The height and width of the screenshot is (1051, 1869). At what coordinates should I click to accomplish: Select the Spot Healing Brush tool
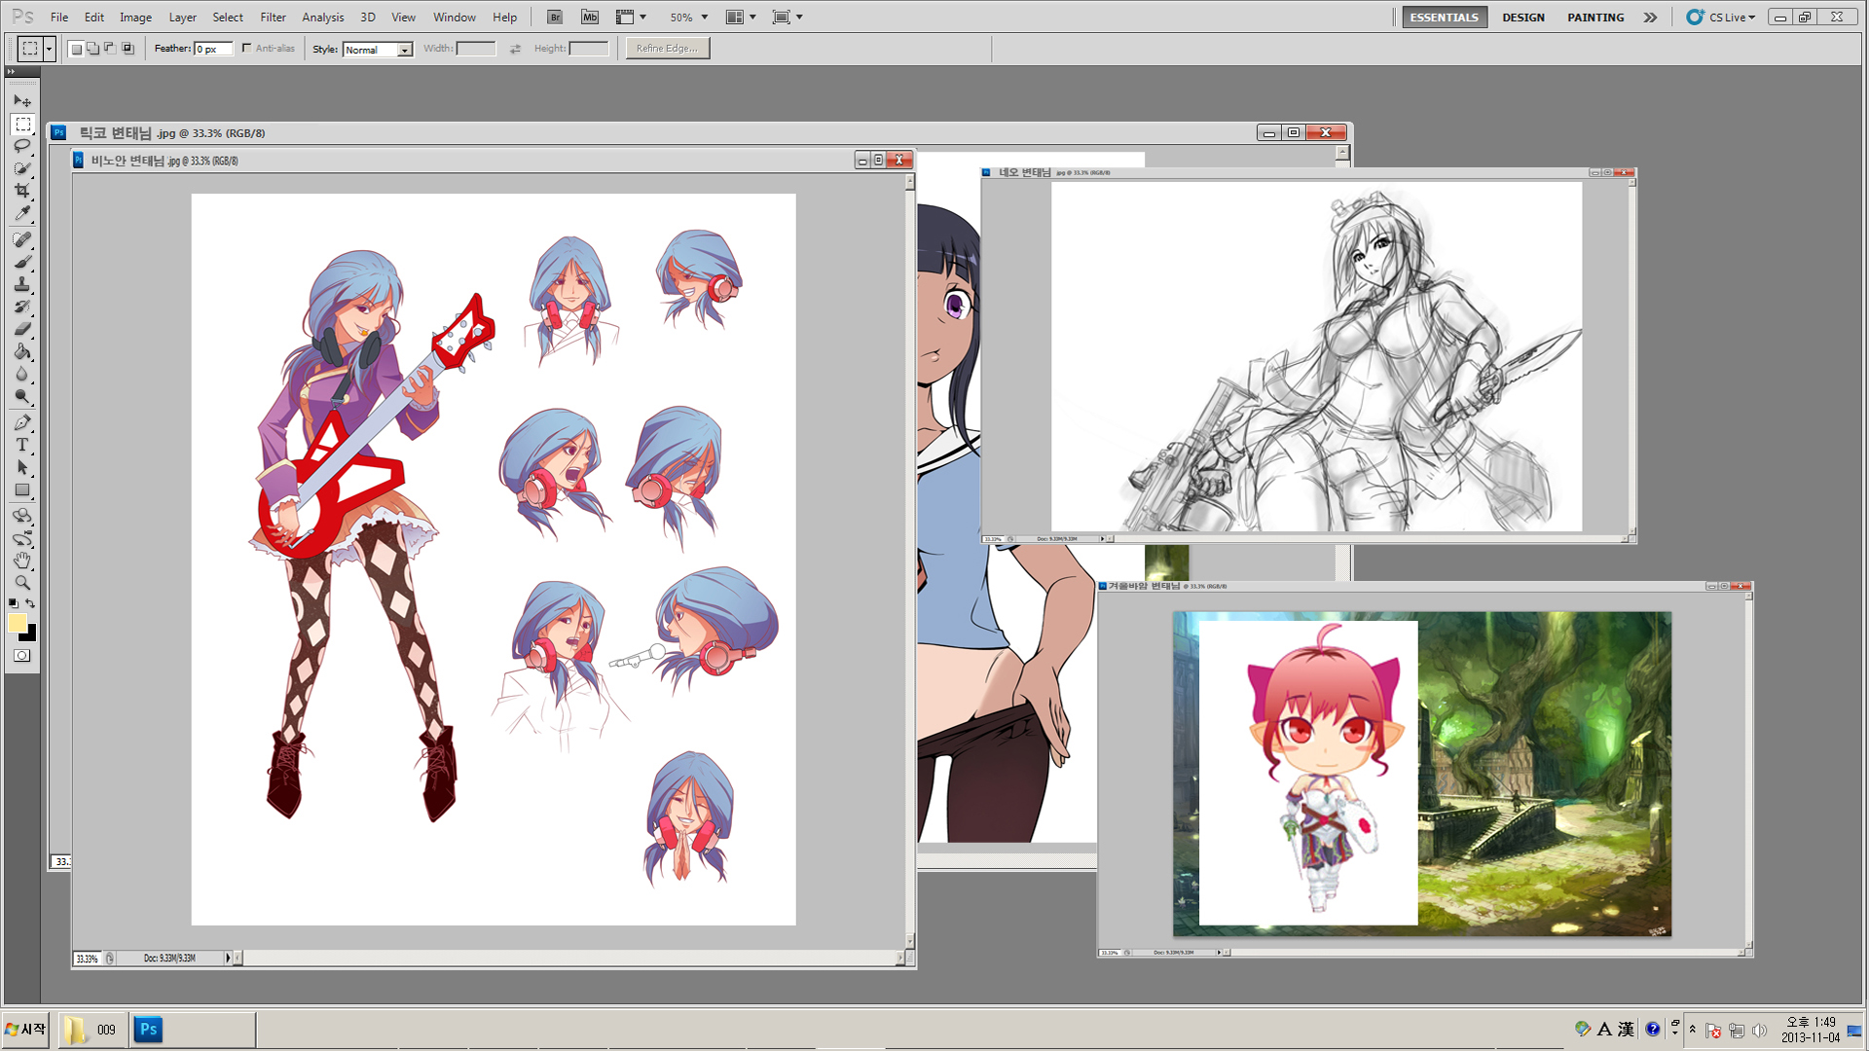pos(22,239)
